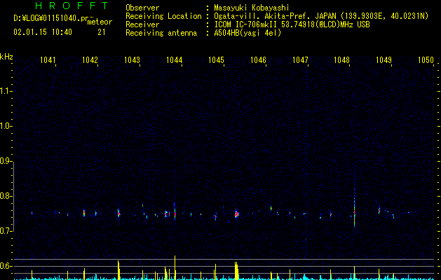The height and width of the screenshot is (280, 441).
Task: Click frequency axis label 0.8
Action: point(5,196)
